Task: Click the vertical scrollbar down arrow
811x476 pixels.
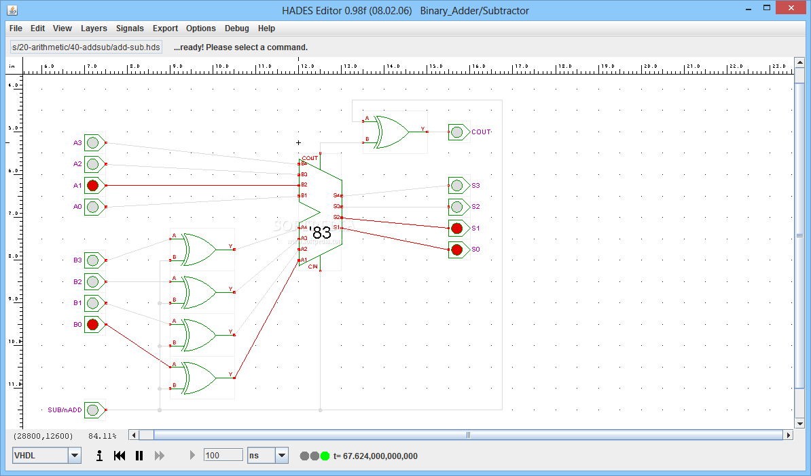Action: tap(799, 424)
